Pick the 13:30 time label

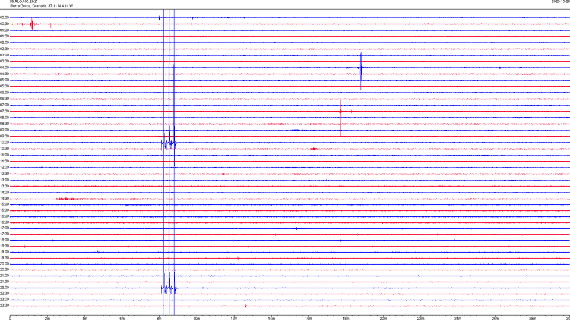[5, 186]
